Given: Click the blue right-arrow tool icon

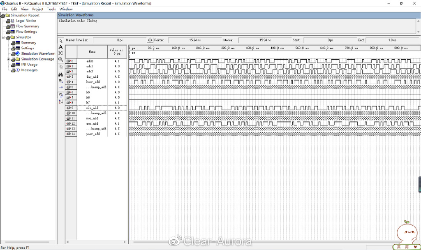Looking at the screenshot, I should pos(61,87).
